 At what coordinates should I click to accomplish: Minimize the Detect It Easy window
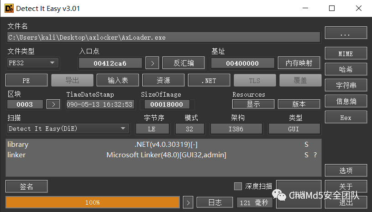pyautogui.click(x=305, y=8)
